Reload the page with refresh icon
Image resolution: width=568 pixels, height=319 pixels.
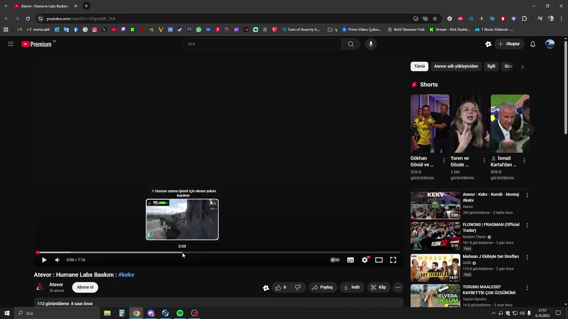(28, 19)
